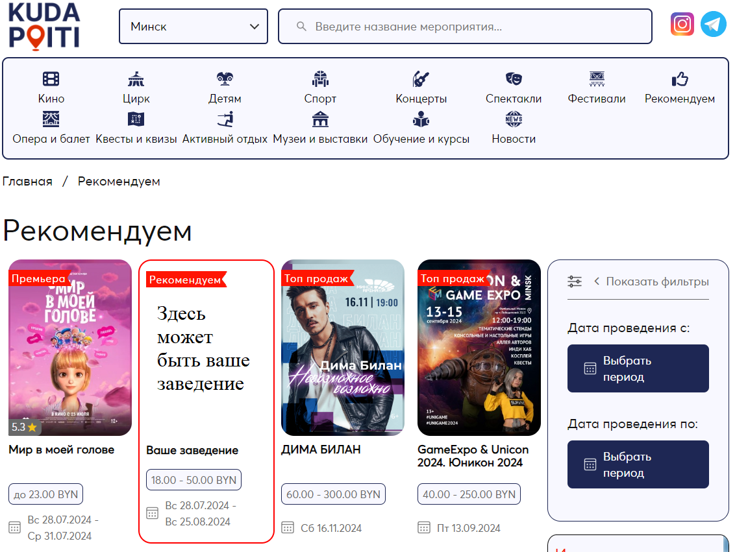Click calendar icon beside Сб 16.11.2024
Viewport: 748px width, 552px height.
pos(288,528)
